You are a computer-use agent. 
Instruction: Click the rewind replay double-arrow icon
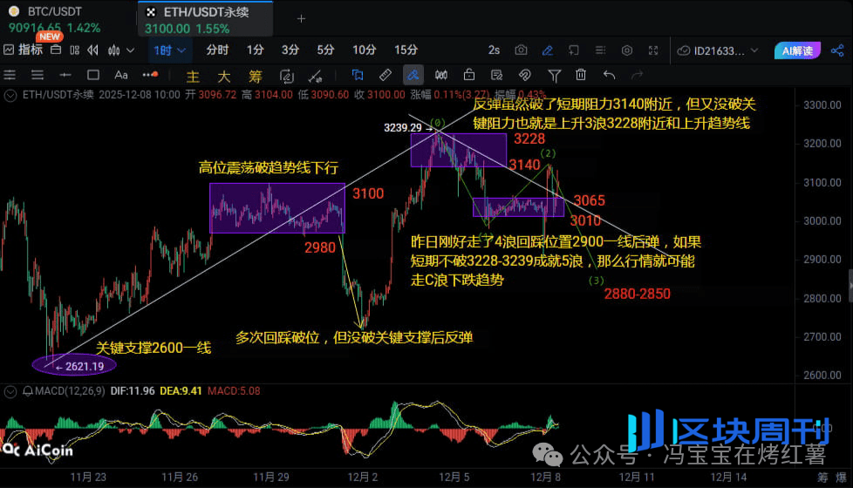[x=93, y=50]
